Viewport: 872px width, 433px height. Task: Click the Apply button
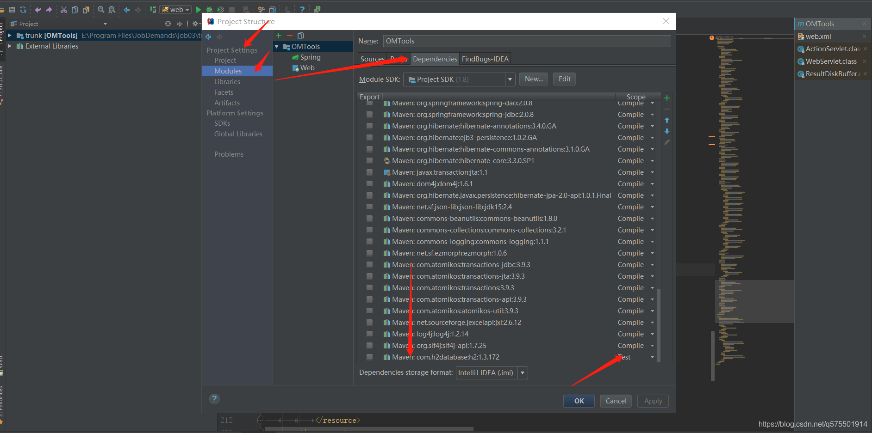[653, 401]
